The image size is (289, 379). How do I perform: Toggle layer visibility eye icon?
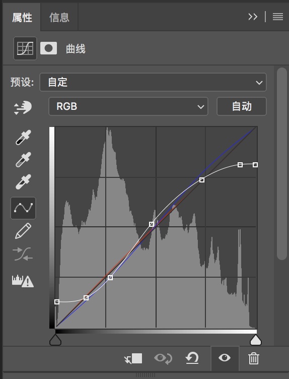[225, 358]
